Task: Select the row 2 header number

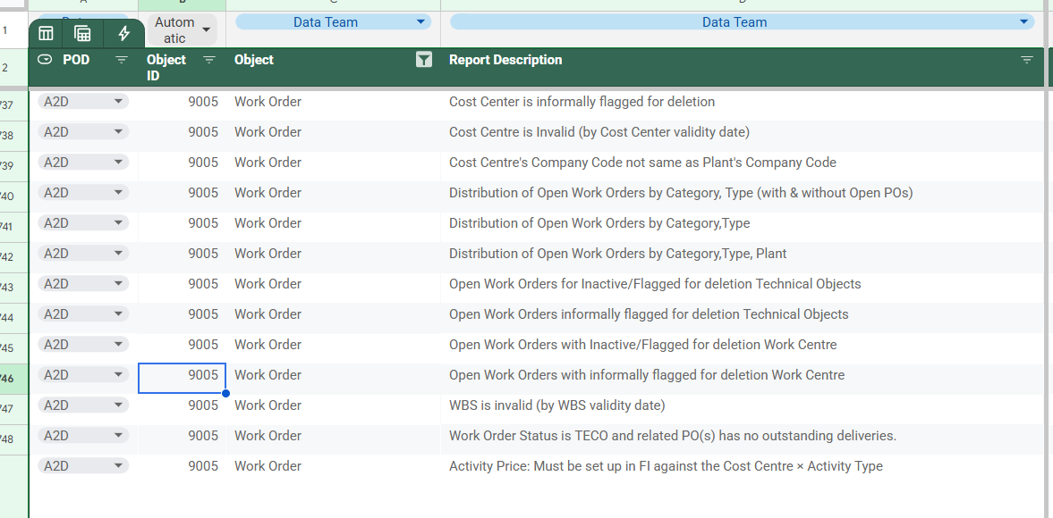Action: pyautogui.click(x=5, y=67)
